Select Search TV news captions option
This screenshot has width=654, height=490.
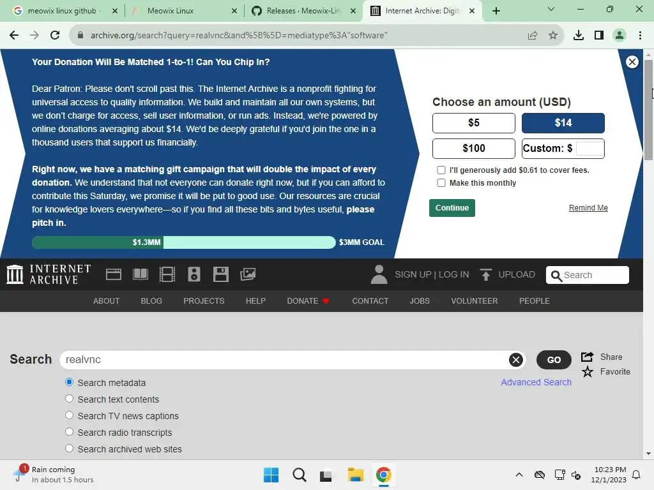tap(69, 415)
